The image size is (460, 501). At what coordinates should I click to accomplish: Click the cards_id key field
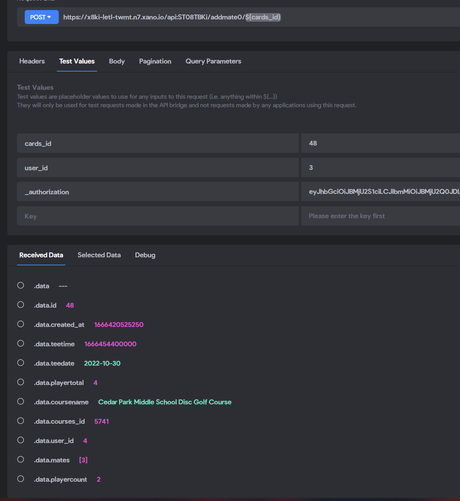[x=158, y=143]
